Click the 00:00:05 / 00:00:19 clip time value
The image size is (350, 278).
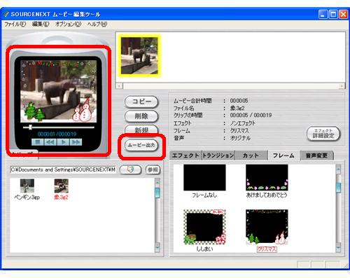click(x=251, y=115)
